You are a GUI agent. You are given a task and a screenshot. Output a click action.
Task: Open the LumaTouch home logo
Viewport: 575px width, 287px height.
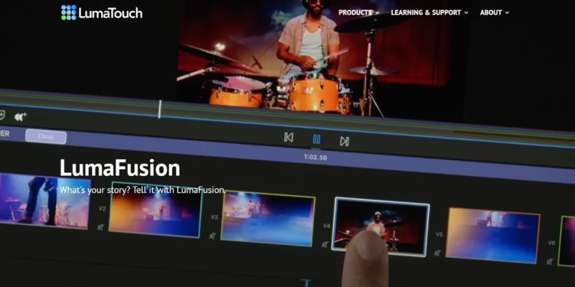pyautogui.click(x=102, y=12)
